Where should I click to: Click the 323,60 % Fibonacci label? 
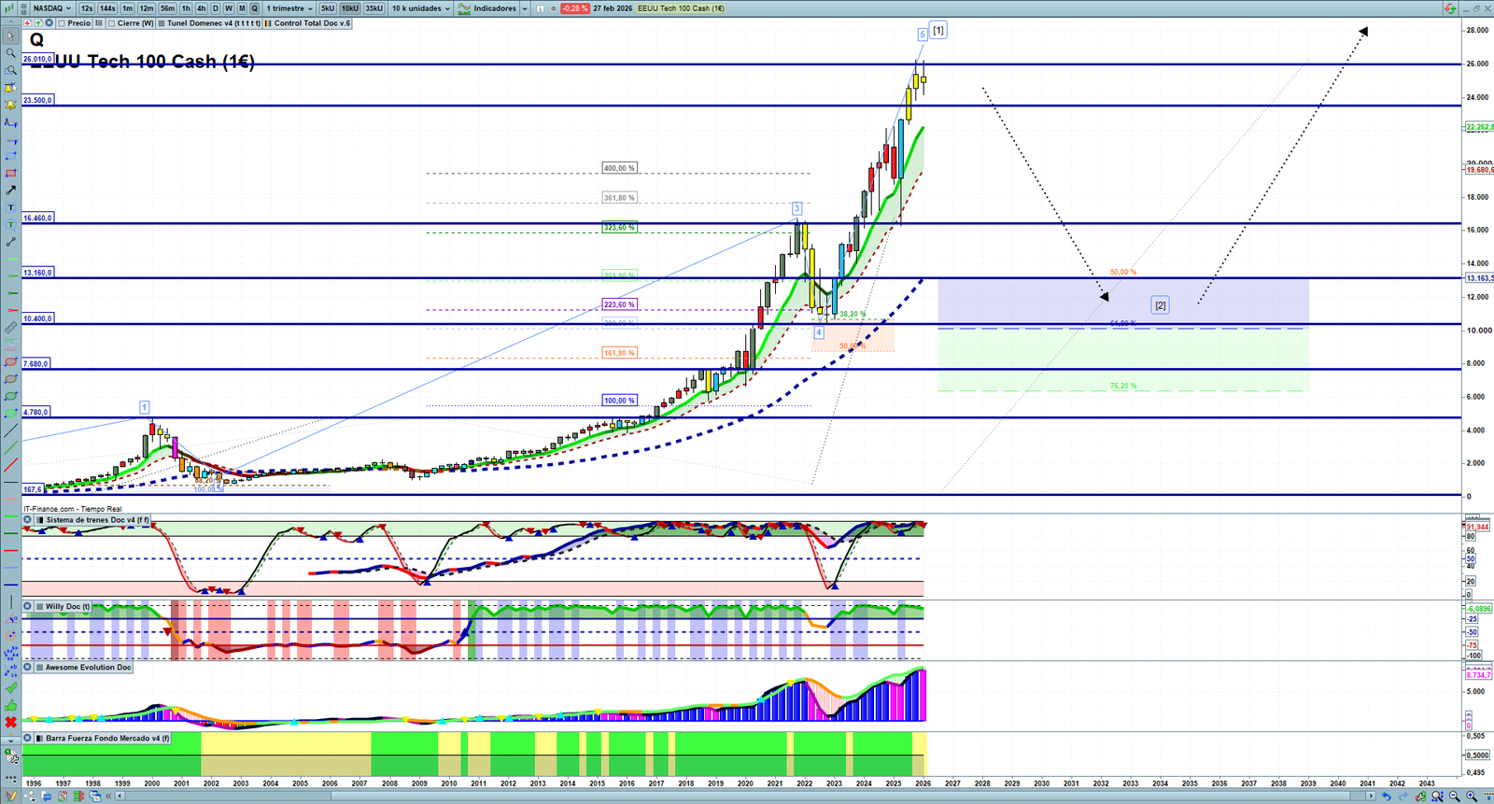point(619,228)
